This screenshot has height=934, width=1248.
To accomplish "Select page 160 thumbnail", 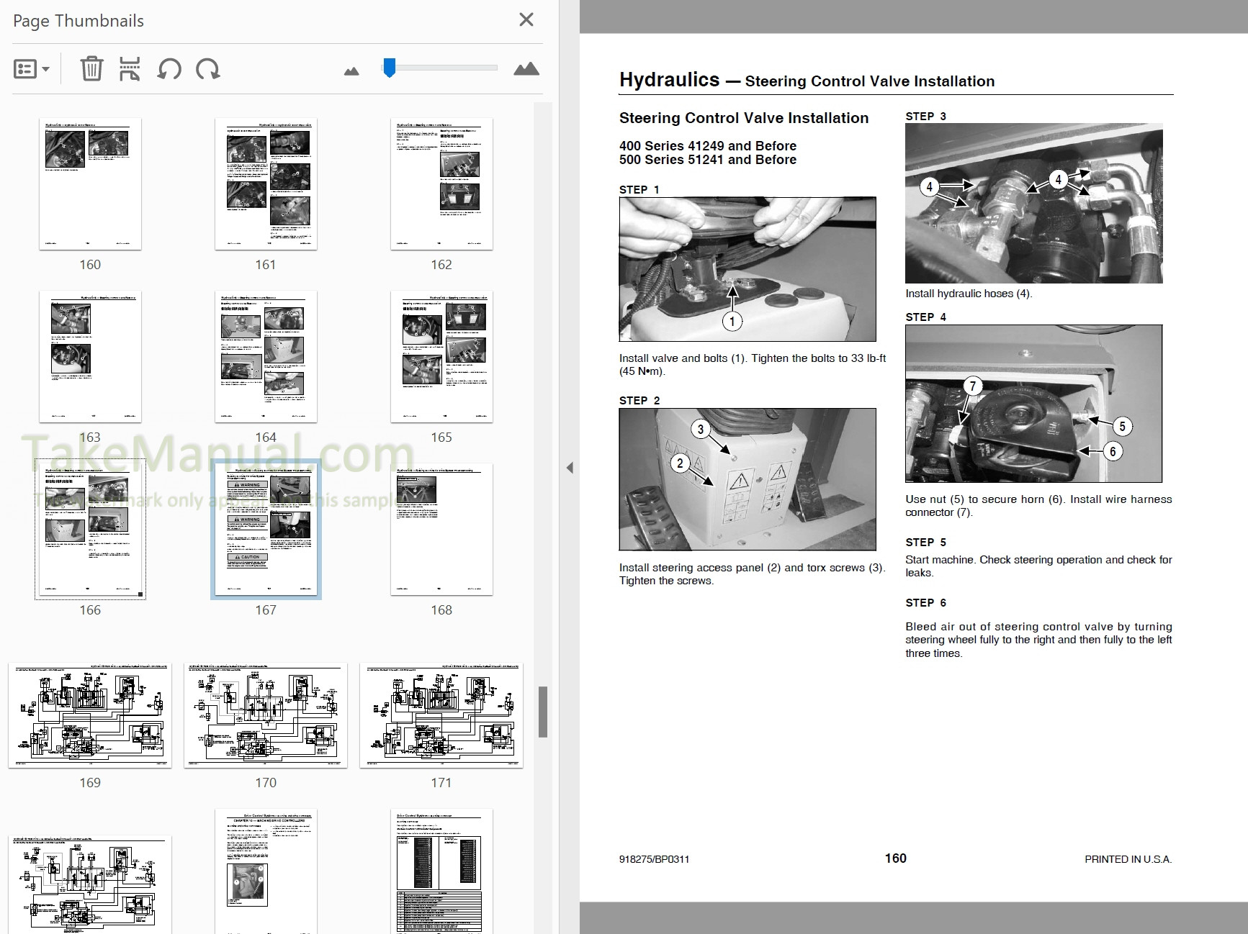I will click(x=90, y=184).
